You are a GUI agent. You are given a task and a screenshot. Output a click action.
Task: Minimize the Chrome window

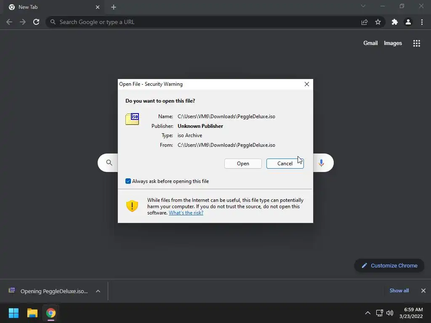click(x=382, y=6)
